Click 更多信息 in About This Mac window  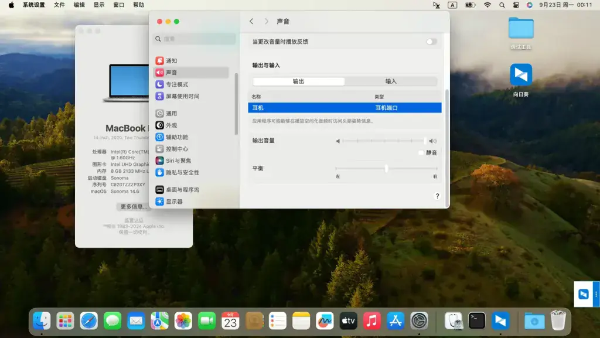click(x=134, y=206)
